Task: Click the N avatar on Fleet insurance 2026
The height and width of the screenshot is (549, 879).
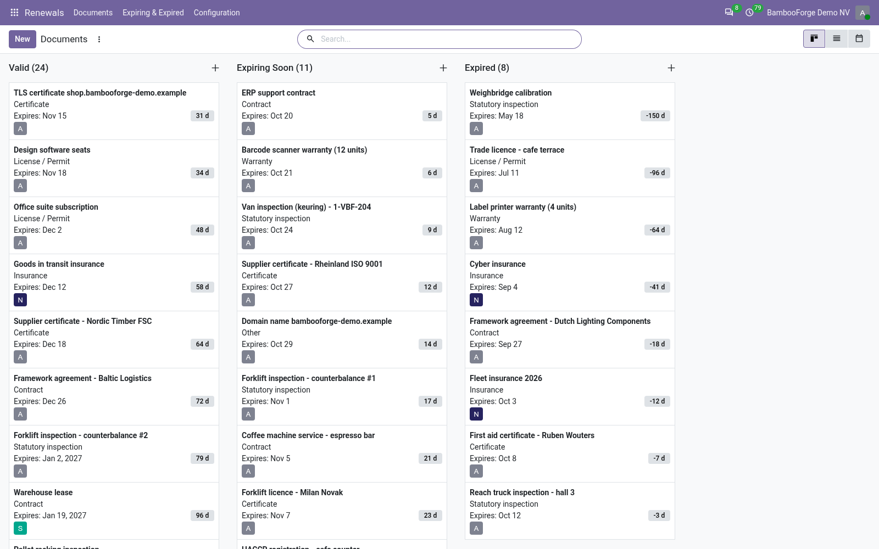Action: pyautogui.click(x=476, y=414)
